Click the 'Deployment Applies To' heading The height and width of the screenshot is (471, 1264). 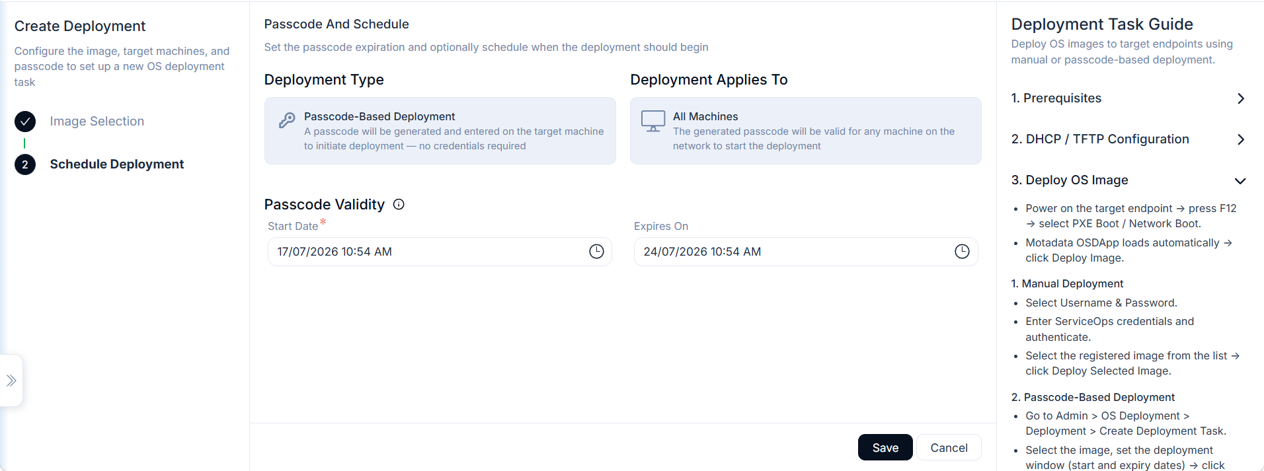[x=709, y=80]
